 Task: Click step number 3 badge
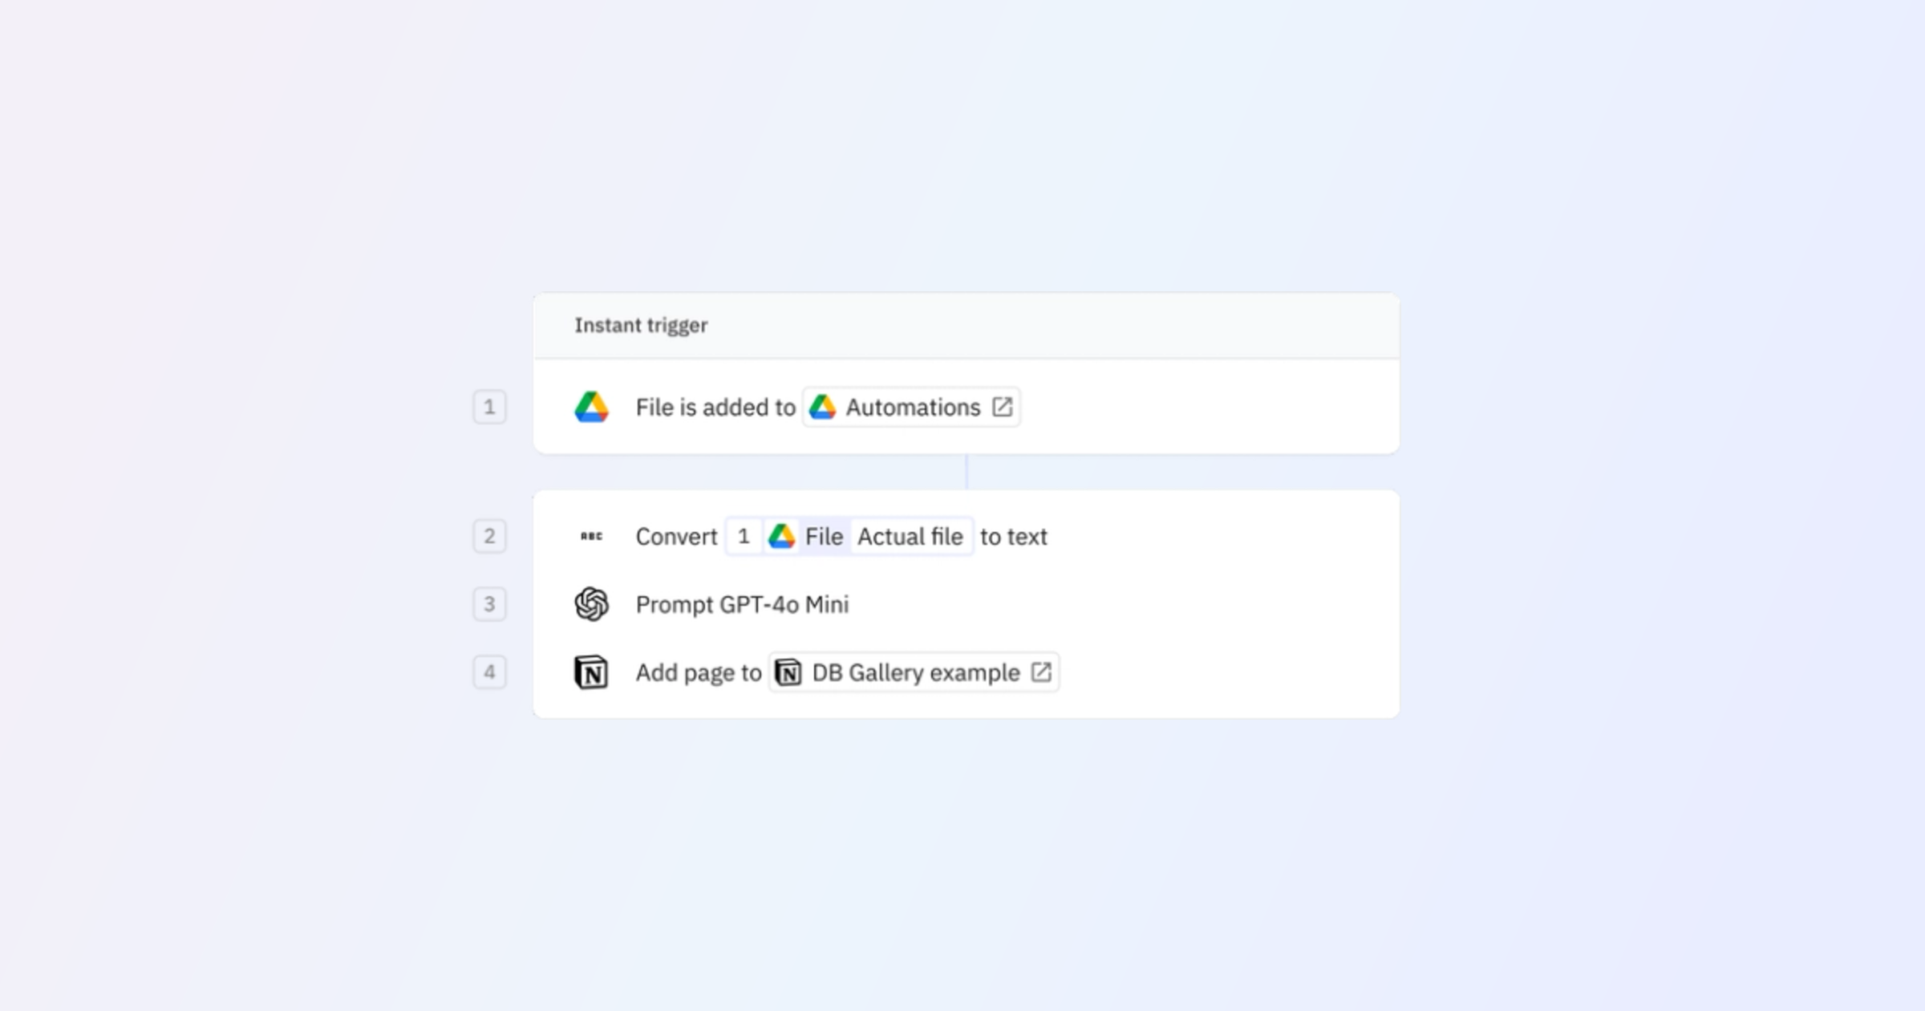489,604
